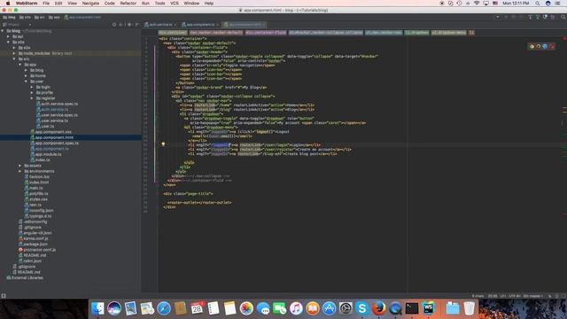Expand the login folder
The width and height of the screenshot is (567, 319).
point(32,87)
